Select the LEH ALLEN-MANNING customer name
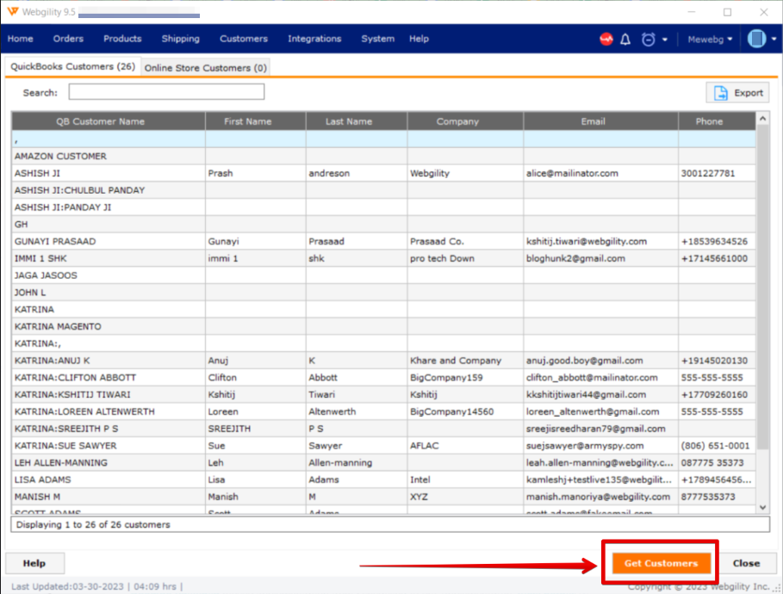The image size is (783, 594). point(61,463)
